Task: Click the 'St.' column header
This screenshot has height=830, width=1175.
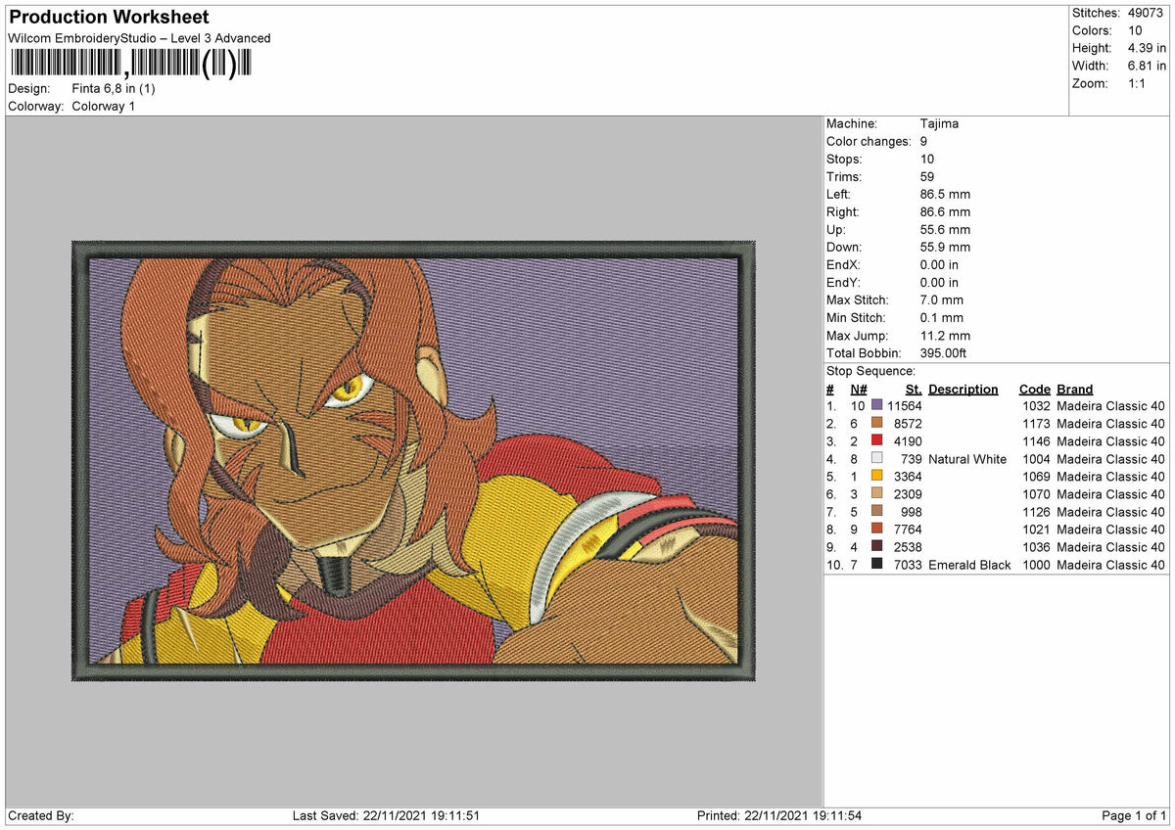Action: click(914, 389)
